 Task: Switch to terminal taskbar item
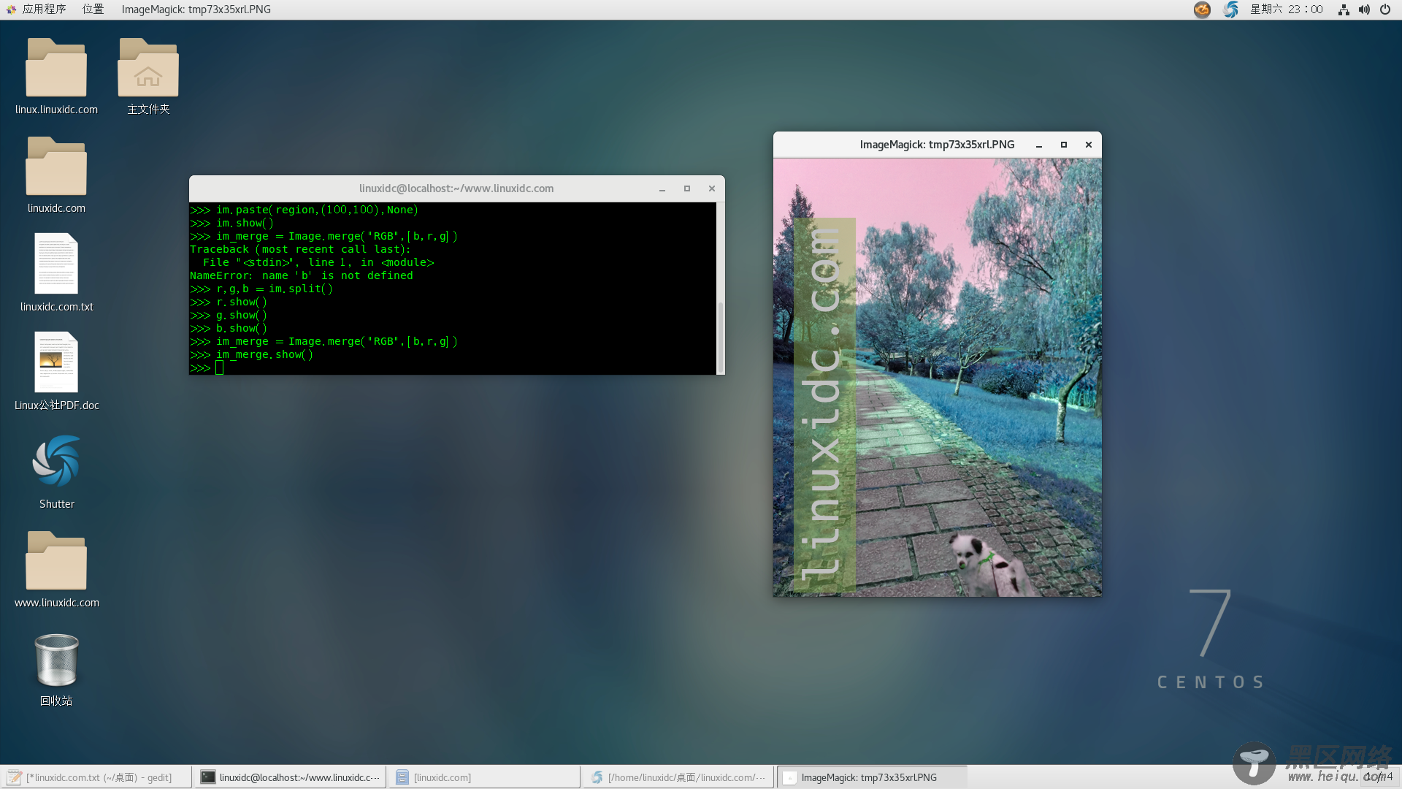point(291,777)
